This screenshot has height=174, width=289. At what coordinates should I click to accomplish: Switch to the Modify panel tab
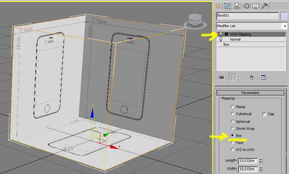(228, 6)
